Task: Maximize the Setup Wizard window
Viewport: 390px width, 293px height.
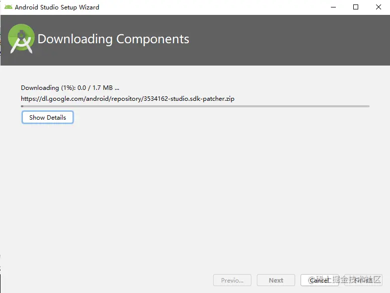Action: point(356,7)
